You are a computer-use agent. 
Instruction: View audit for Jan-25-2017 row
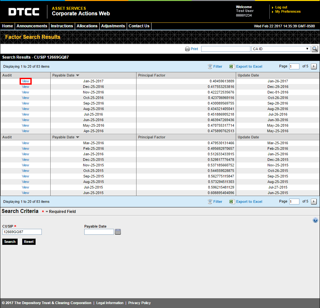(x=25, y=81)
